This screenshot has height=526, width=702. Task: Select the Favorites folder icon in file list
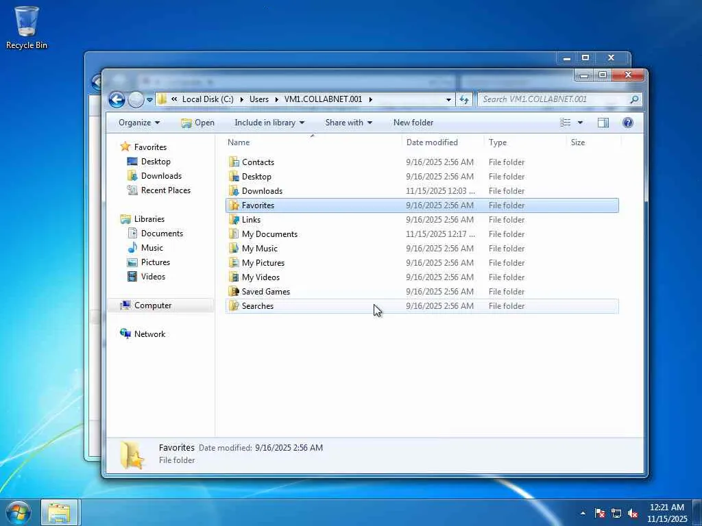click(x=234, y=205)
